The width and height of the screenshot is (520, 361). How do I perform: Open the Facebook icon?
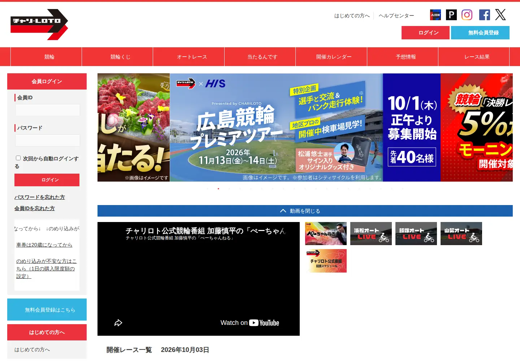click(x=485, y=15)
